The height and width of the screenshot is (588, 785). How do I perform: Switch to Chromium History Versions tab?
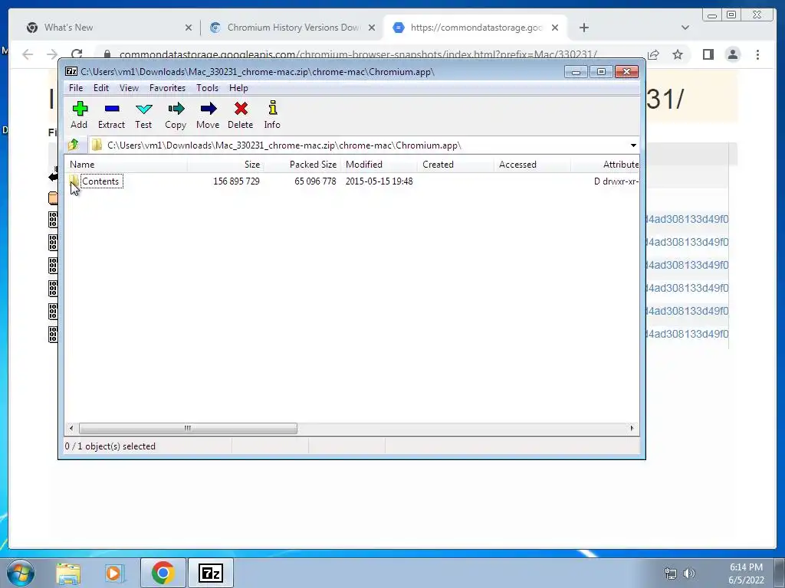(293, 28)
